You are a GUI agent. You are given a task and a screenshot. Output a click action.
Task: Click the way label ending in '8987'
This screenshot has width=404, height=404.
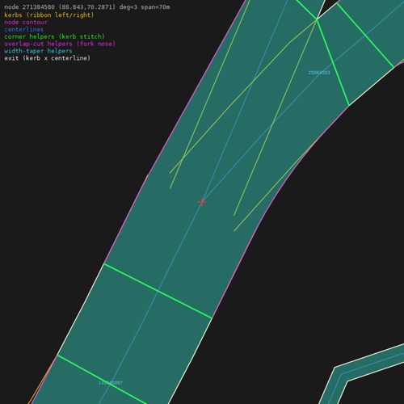click(111, 383)
